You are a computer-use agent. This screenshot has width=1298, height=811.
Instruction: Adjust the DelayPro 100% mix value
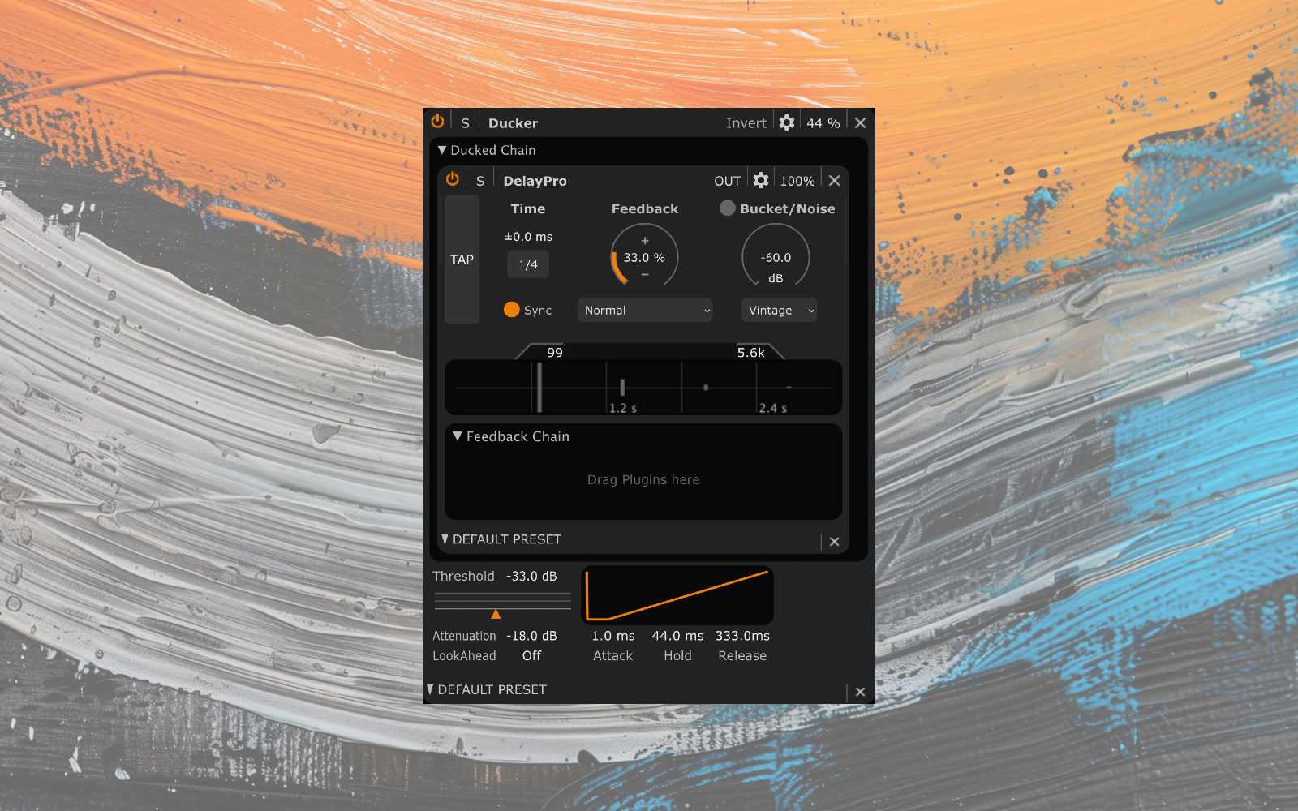point(797,181)
